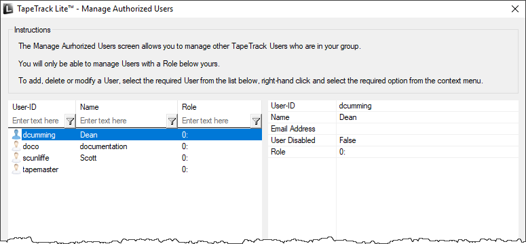
Task: Click the name Dean in the list
Action: (89, 135)
